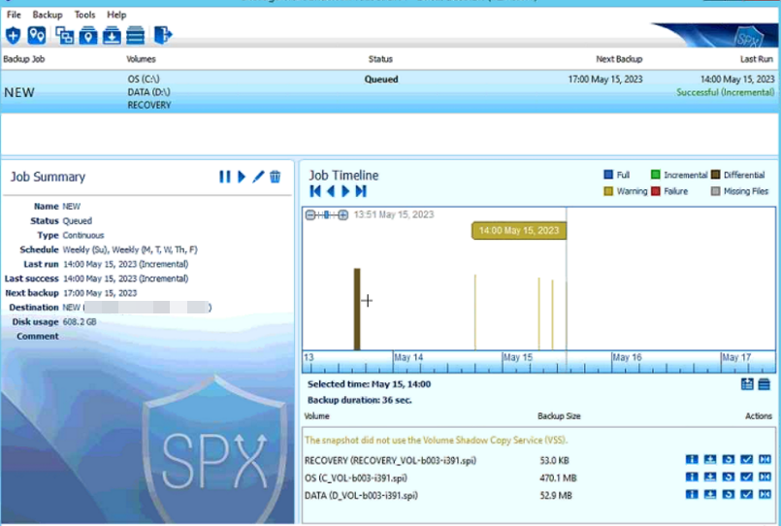Select the tall brown differential backup bar
This screenshot has height=526, width=781.
point(357,309)
